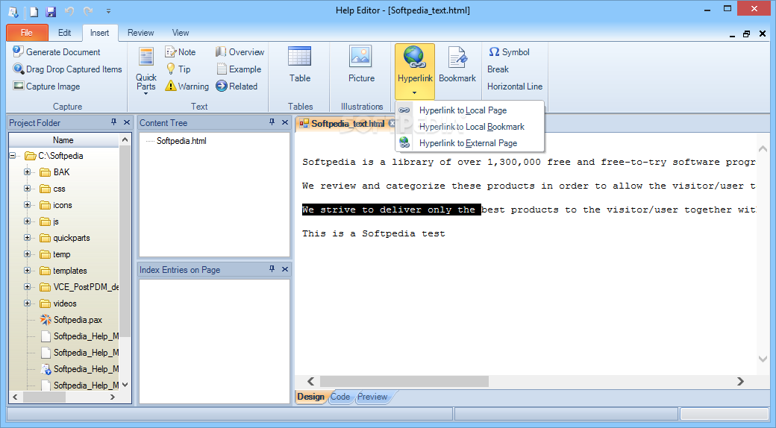
Task: Click the Redo arrow icon
Action: [x=88, y=11]
